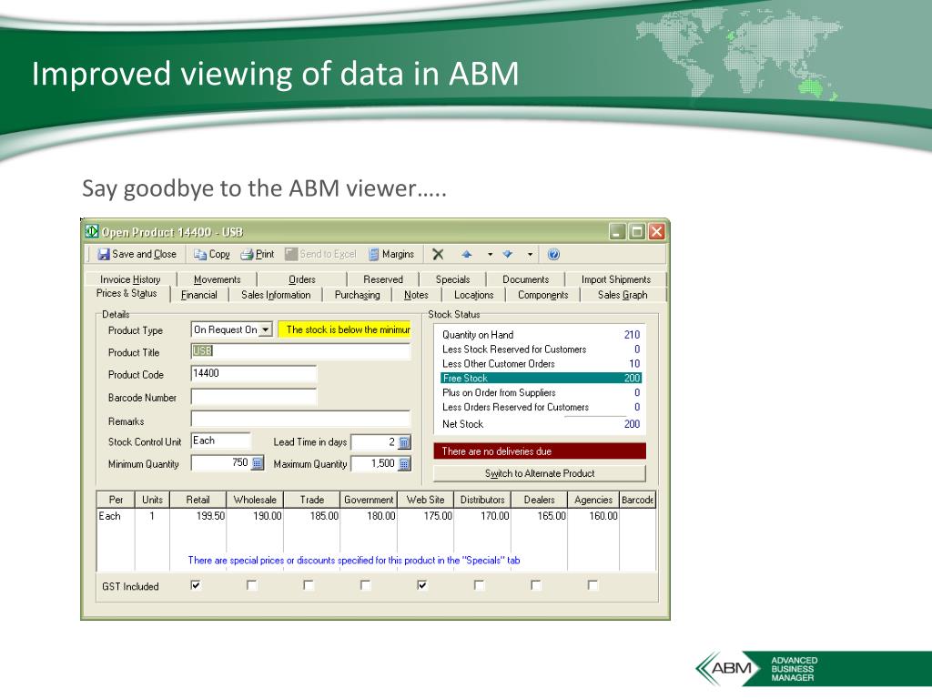Click the yellow stock below minimum warning
Viewport: 932px width, 699px height.
[344, 329]
